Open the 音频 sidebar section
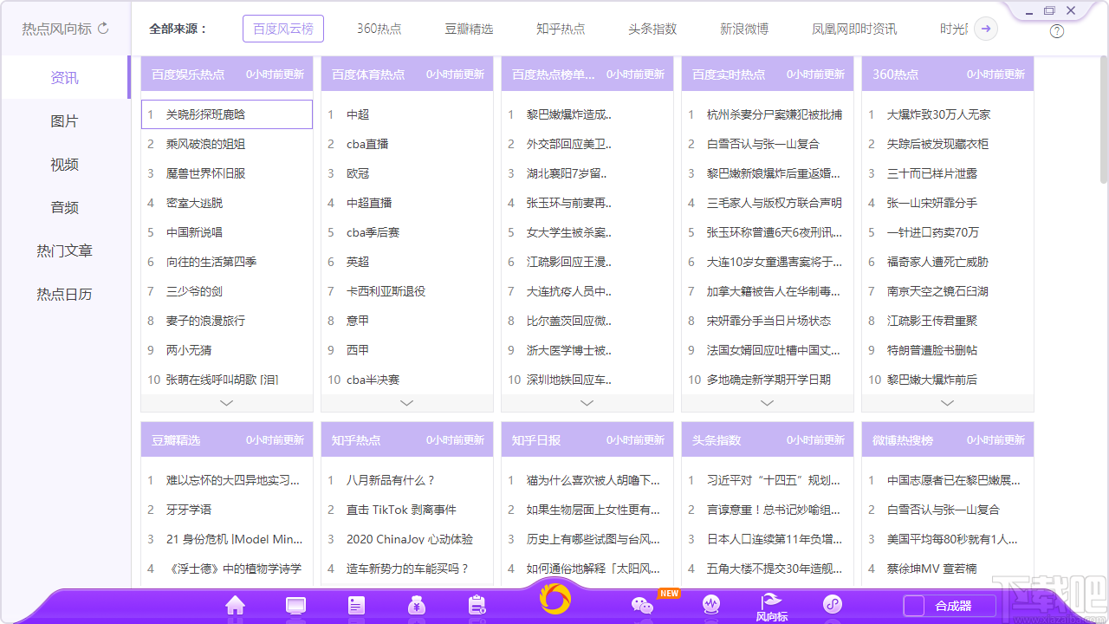1109x624 pixels. 65,207
